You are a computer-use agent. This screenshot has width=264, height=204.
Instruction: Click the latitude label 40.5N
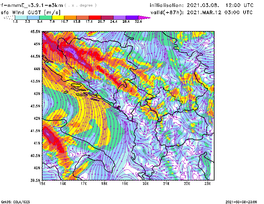click(35, 155)
